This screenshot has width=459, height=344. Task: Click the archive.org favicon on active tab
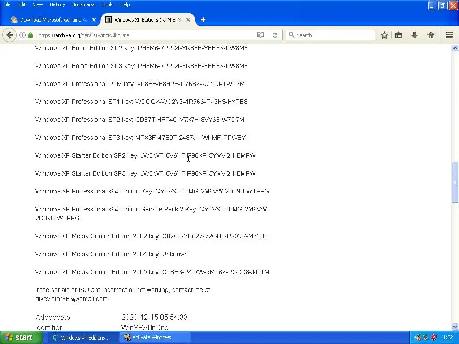[108, 20]
